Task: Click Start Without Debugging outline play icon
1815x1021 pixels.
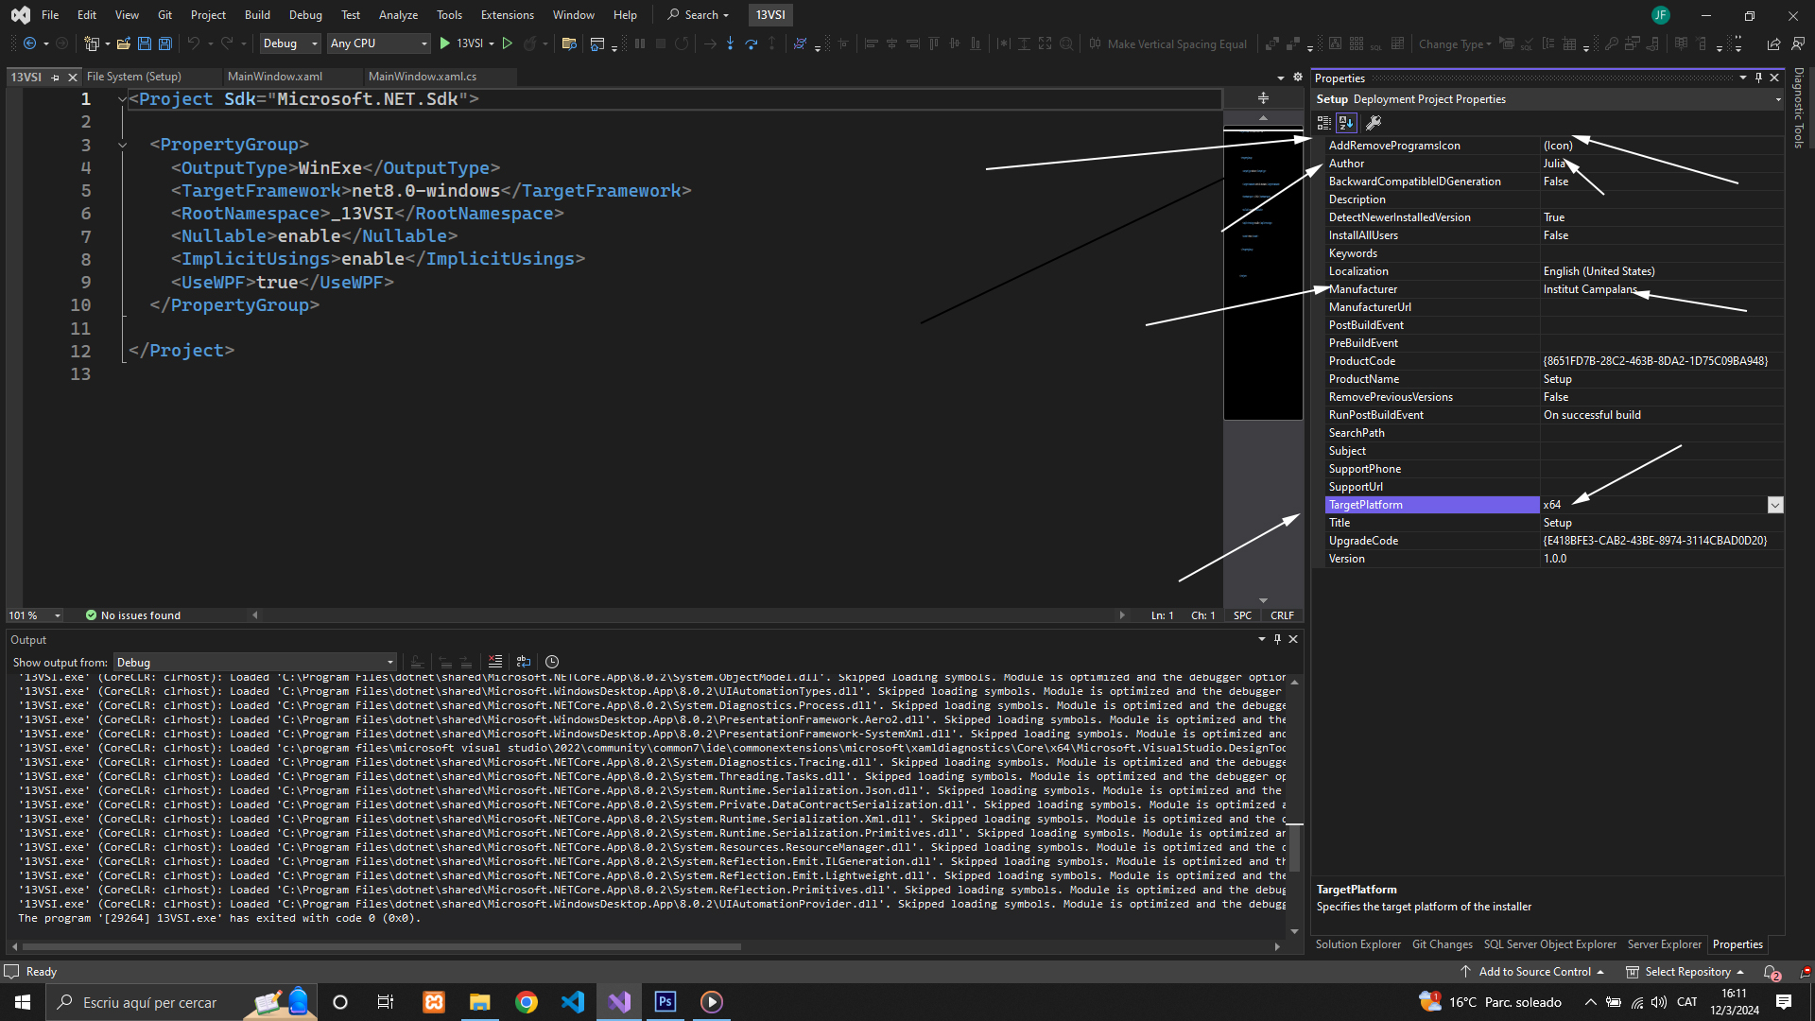Action: coord(508,43)
